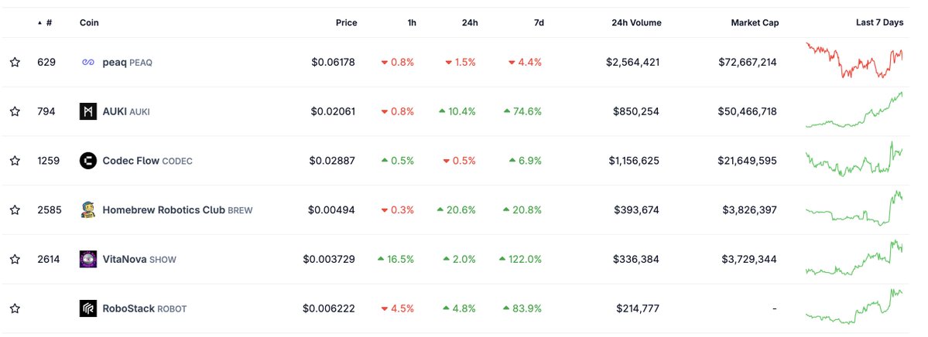Open the VitaNova 7-day sparkline chart

tap(854, 259)
